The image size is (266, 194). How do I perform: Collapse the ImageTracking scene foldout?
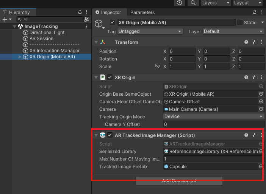pyautogui.click(x=15, y=26)
